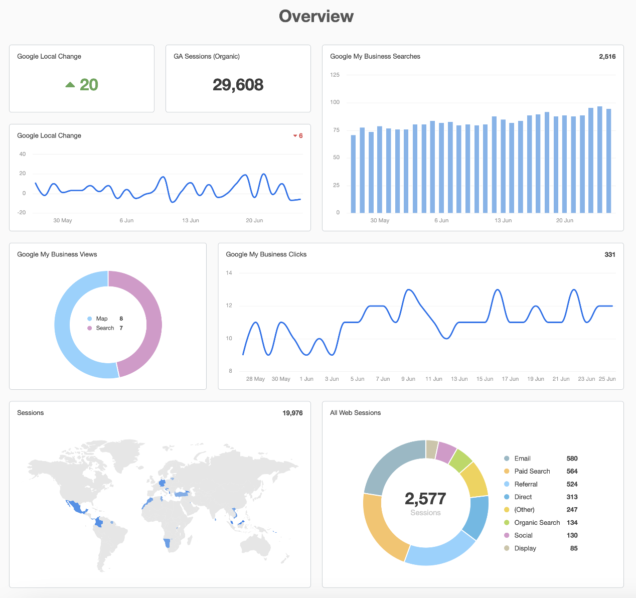This screenshot has width=636, height=598.
Task: Click the Direct legend color dot
Action: pos(507,497)
